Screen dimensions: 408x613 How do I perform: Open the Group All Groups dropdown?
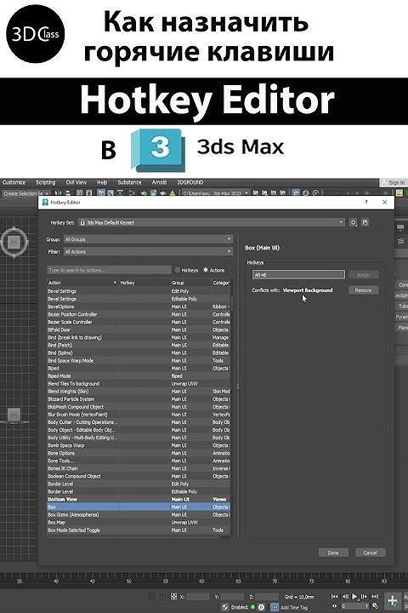click(x=149, y=239)
